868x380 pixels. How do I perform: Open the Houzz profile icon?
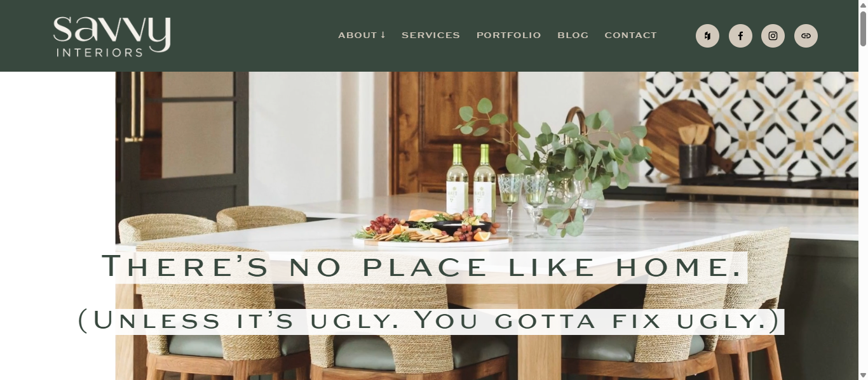(707, 36)
